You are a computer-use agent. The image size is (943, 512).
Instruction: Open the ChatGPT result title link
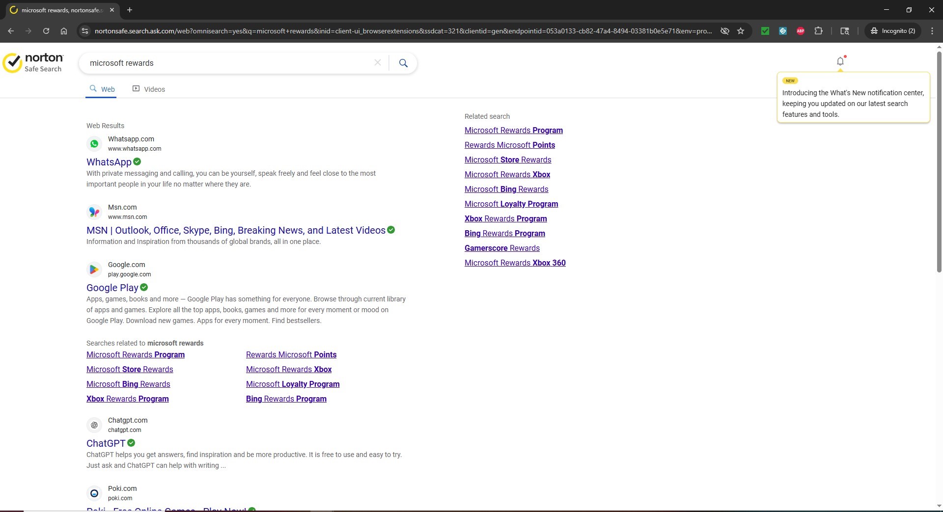tap(106, 443)
